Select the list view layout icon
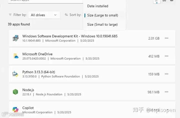Image resolution: width=180 pixels, height=118 pixels. click(x=157, y=1)
